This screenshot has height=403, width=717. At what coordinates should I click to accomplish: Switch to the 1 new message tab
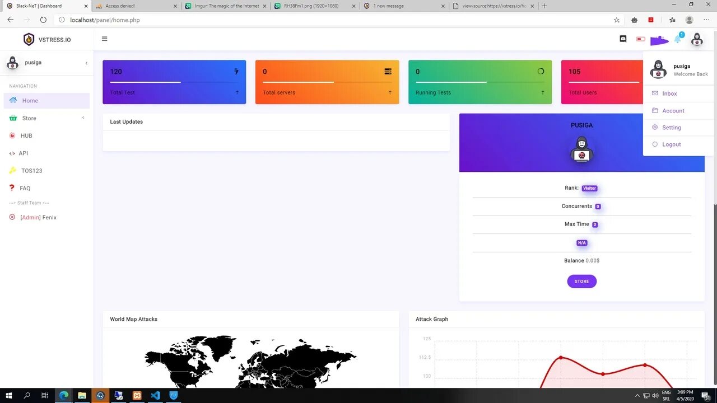404,6
